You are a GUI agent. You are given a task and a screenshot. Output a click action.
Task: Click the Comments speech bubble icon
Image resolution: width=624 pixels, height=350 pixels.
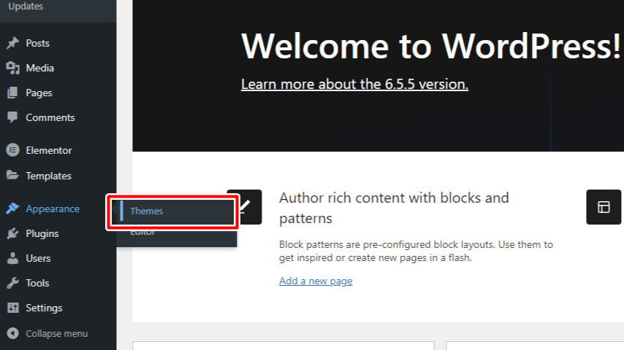pos(12,117)
